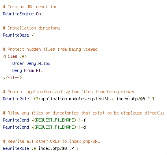
Task: Click the '# Installation directory' comment line
Action: tap(31, 28)
